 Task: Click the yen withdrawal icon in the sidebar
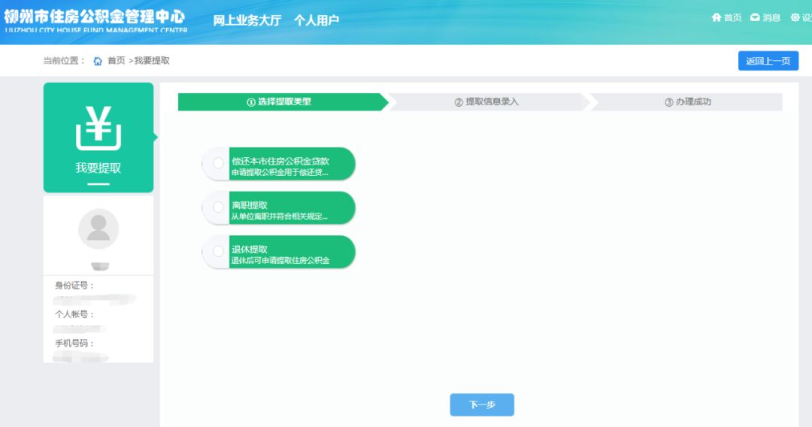pyautogui.click(x=98, y=128)
